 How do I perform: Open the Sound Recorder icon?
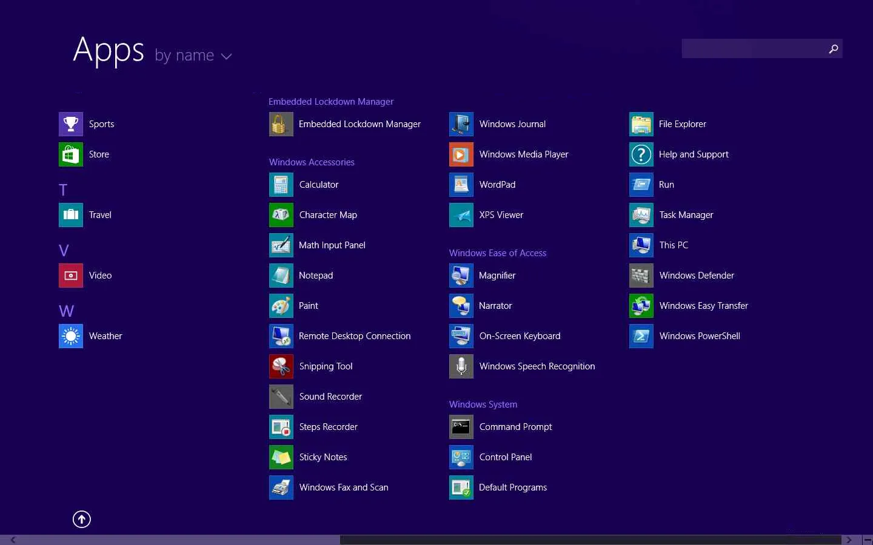click(x=281, y=397)
